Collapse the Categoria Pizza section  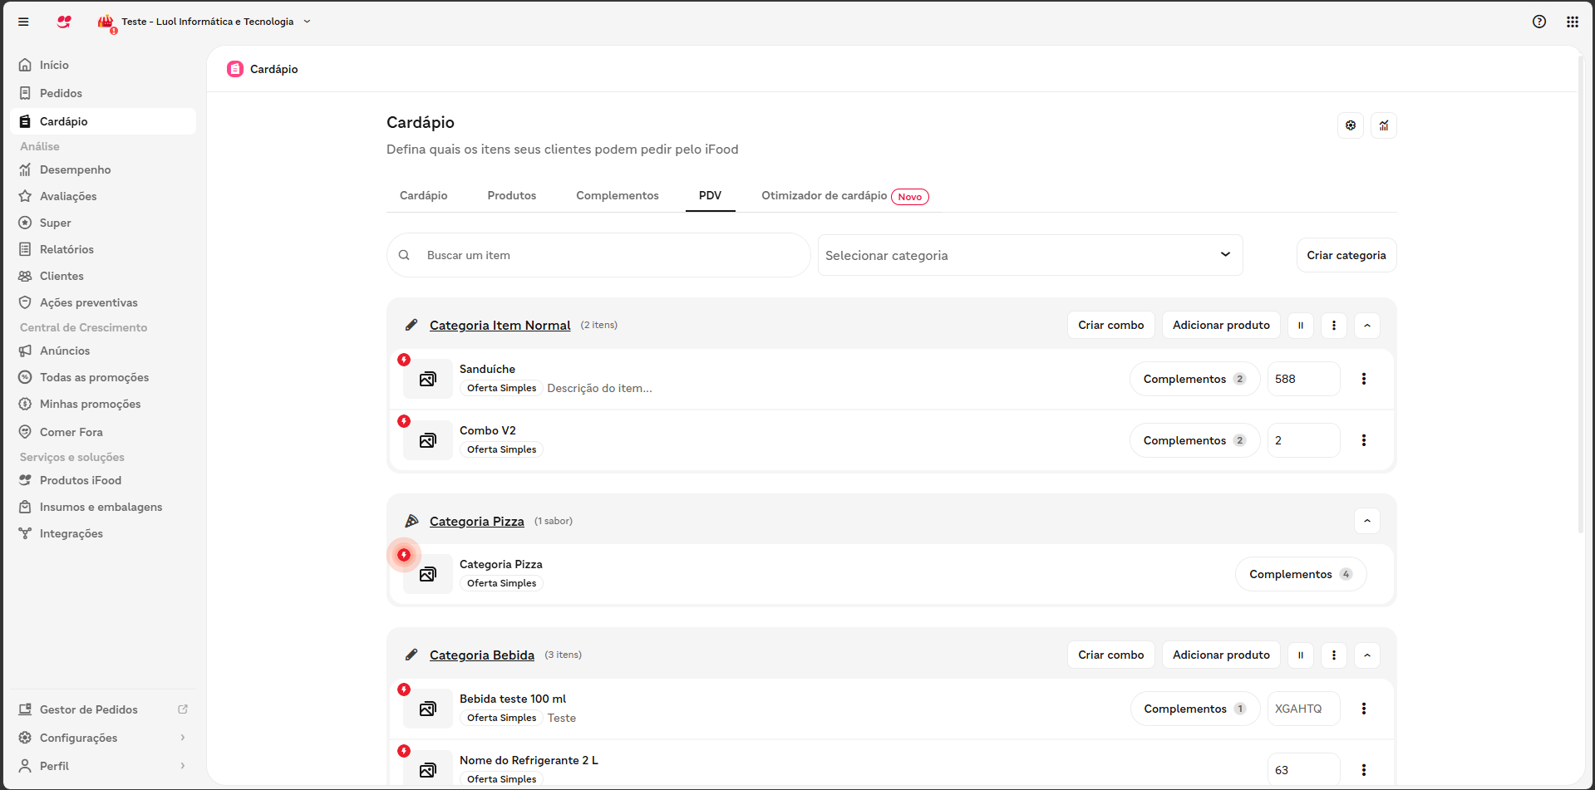click(1367, 521)
